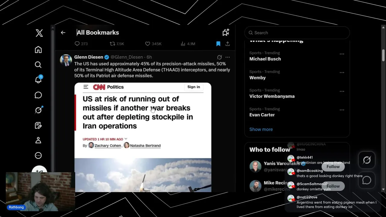Image resolution: width=386 pixels, height=217 pixels.
Task: Open Chat messages icon in sidebar
Action: click(x=38, y=95)
